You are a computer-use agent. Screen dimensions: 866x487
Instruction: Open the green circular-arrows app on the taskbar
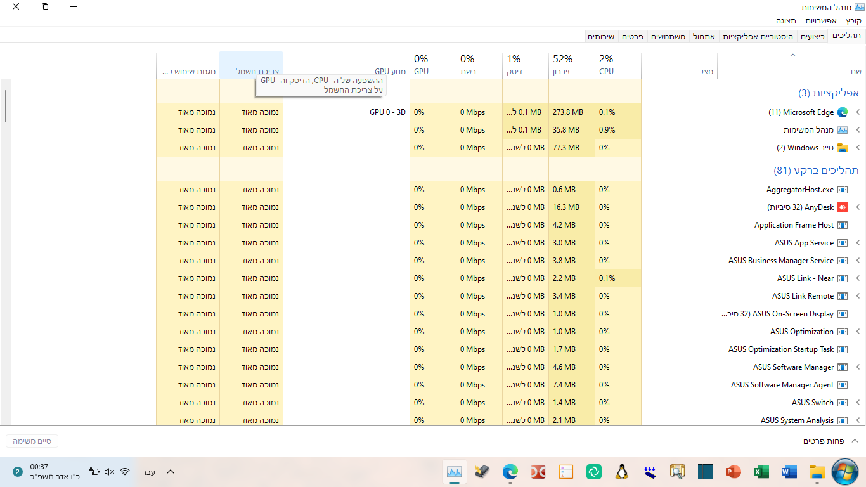click(x=594, y=472)
